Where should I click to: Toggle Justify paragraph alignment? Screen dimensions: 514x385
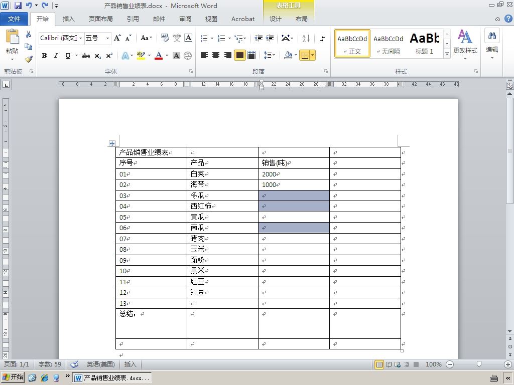pyautogui.click(x=239, y=55)
